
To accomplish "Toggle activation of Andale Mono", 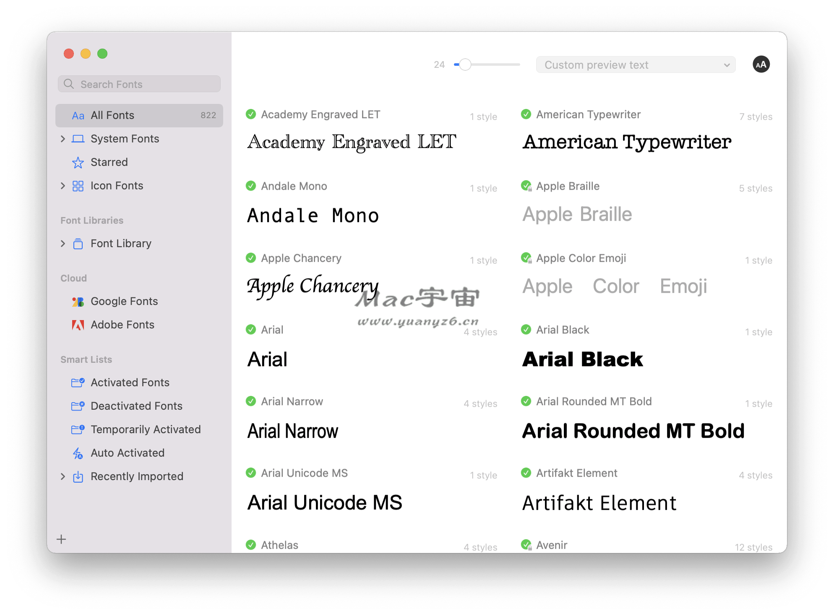I will (x=251, y=186).
